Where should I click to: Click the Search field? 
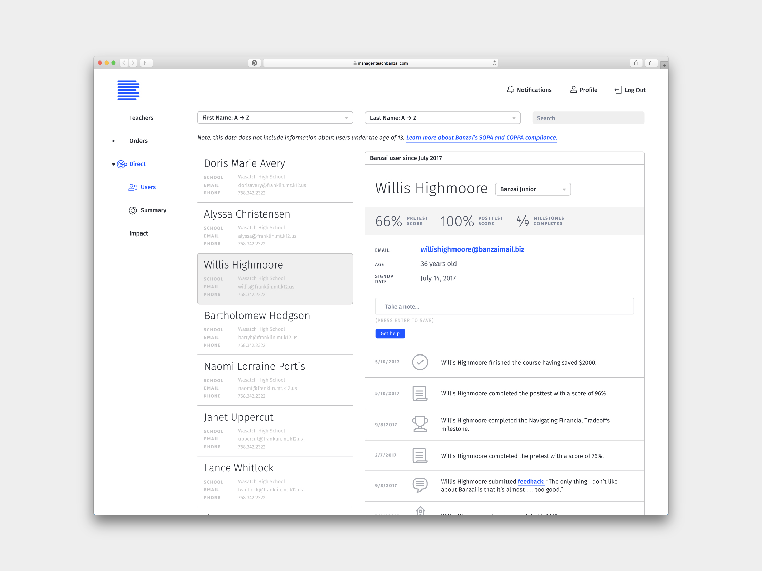(x=588, y=118)
